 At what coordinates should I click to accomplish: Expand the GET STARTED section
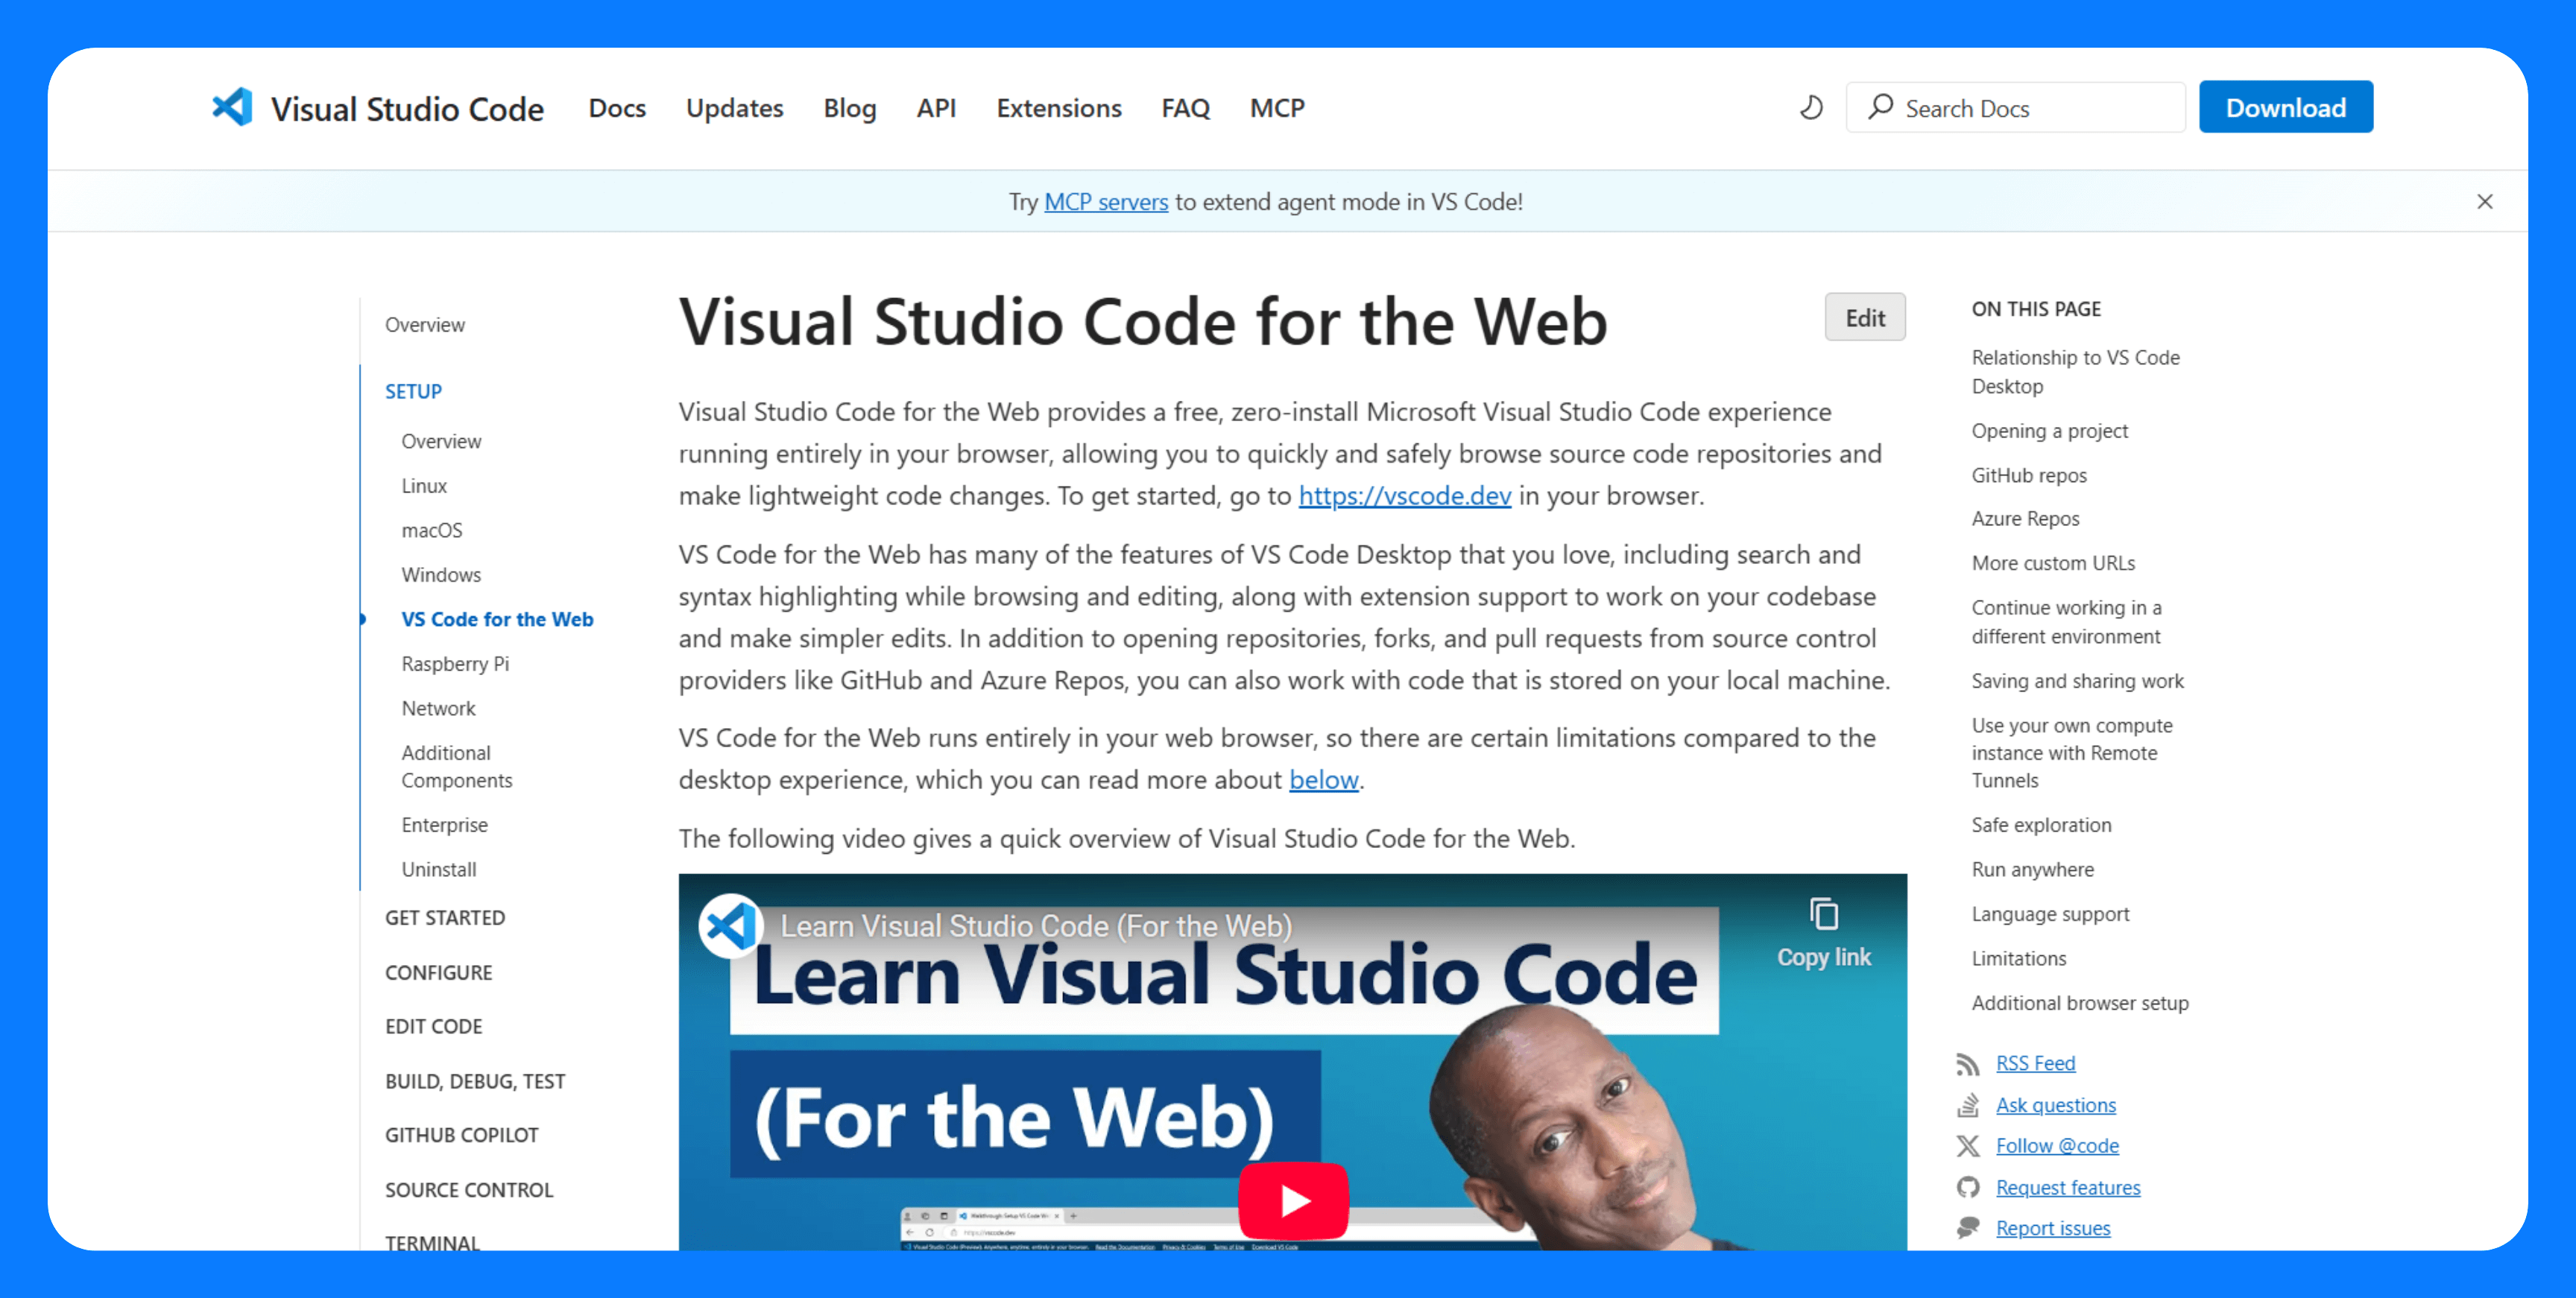[445, 917]
